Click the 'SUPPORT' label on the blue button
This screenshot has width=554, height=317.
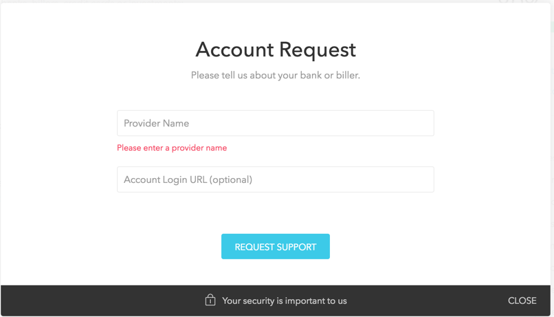(x=296, y=247)
